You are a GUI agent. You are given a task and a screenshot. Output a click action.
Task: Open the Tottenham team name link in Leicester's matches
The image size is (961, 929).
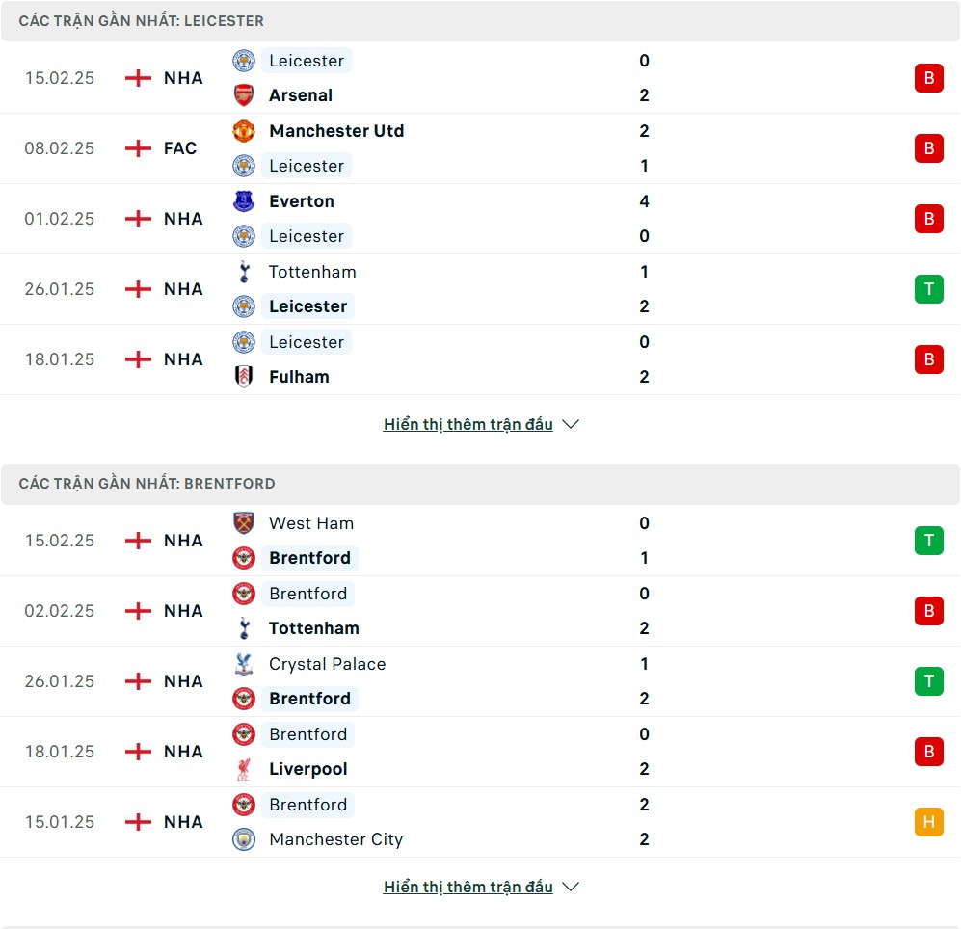tap(312, 272)
